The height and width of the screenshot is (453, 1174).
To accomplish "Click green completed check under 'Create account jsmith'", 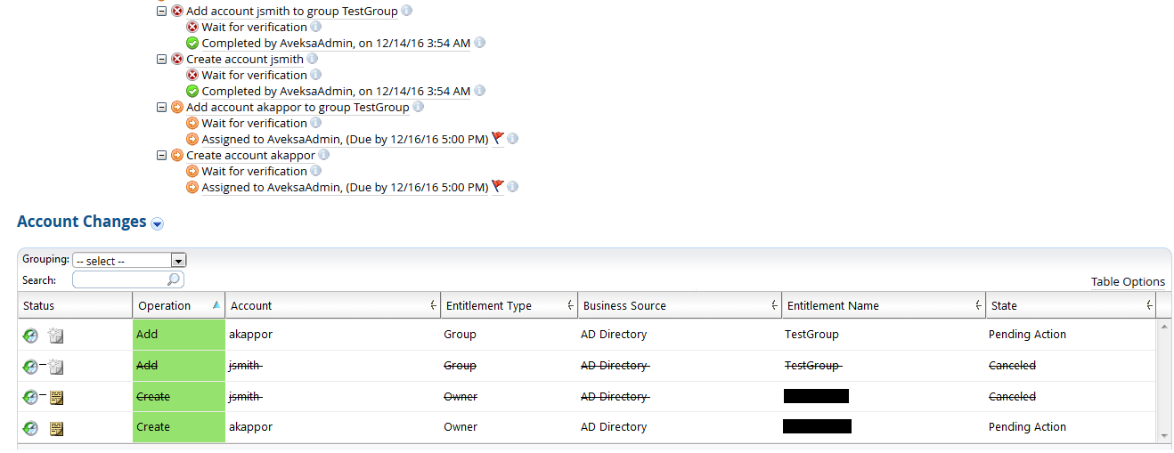I will point(192,91).
